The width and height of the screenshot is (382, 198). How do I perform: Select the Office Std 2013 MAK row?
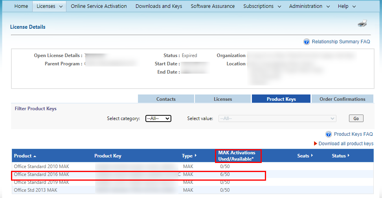[x=193, y=190]
